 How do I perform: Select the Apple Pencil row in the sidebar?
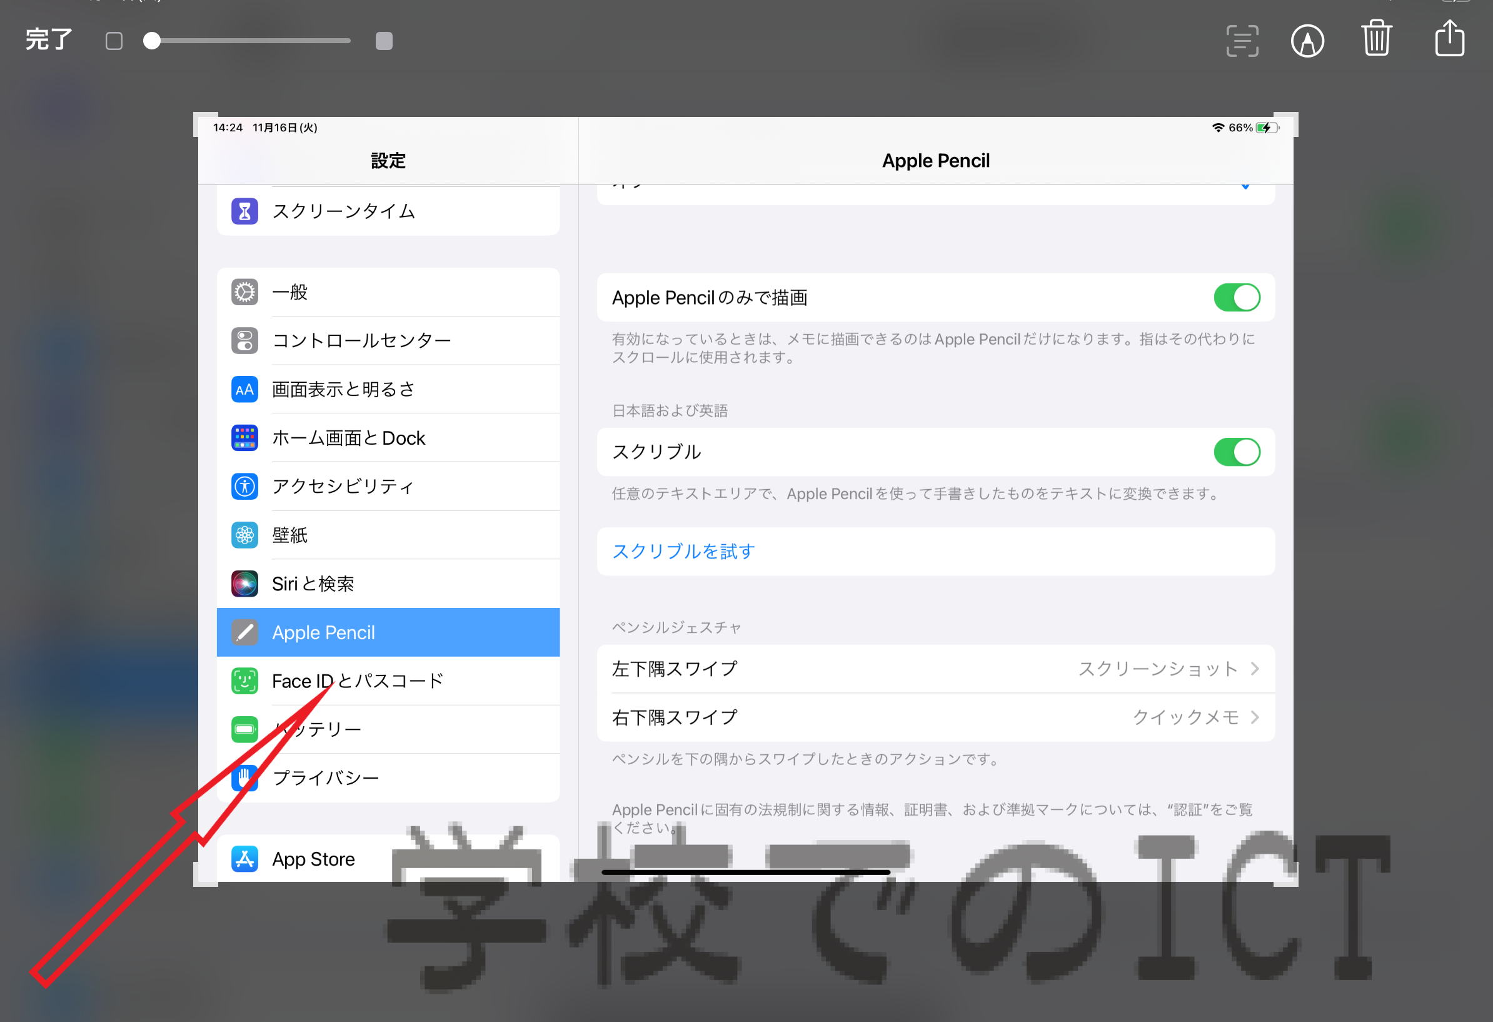(388, 632)
